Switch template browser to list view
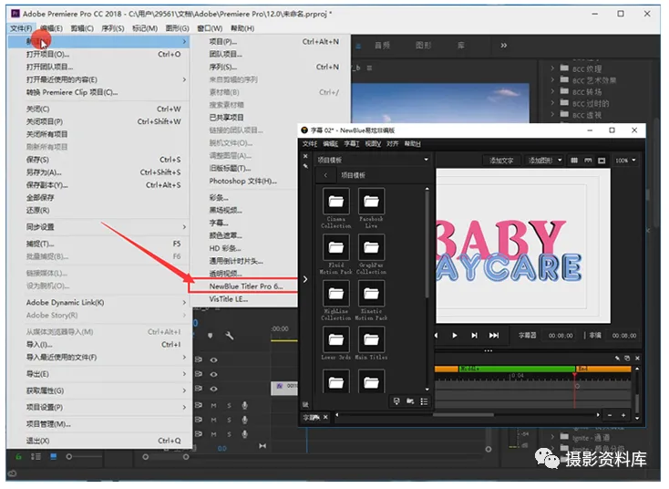 point(424,401)
